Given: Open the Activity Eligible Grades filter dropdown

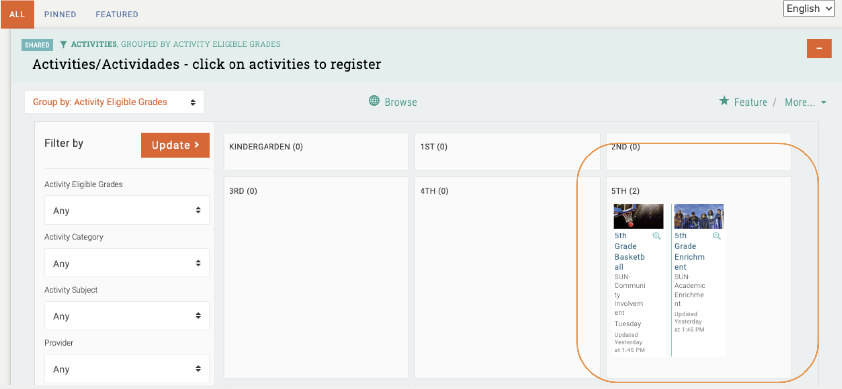Looking at the screenshot, I should pos(127,210).
